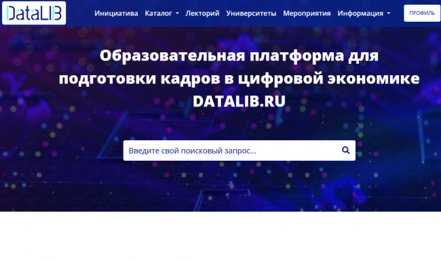Navigate to Университеты

tap(251, 13)
